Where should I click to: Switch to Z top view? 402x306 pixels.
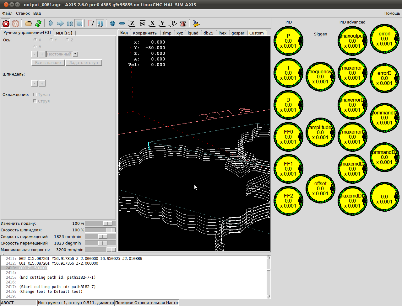(x=132, y=24)
